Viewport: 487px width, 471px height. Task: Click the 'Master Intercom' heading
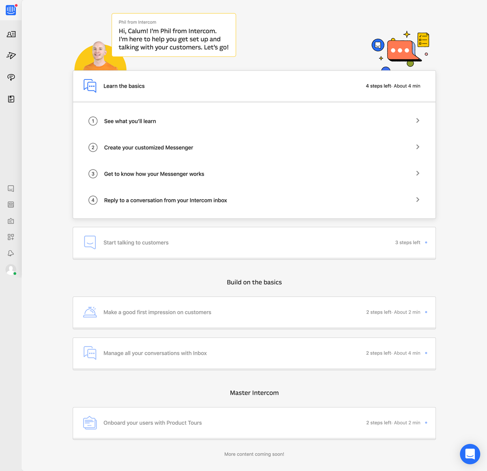point(254,393)
